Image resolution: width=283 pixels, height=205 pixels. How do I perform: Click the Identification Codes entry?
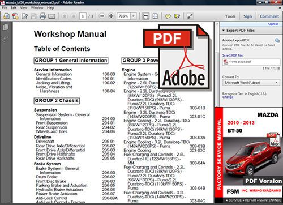(x=54, y=79)
